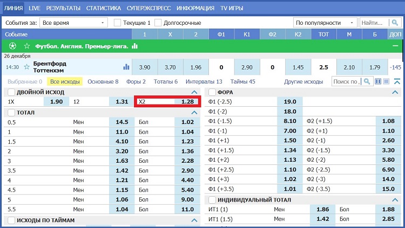405x228 pixels.
Task: Check the ФОРА section checkbox
Action: click(x=212, y=92)
